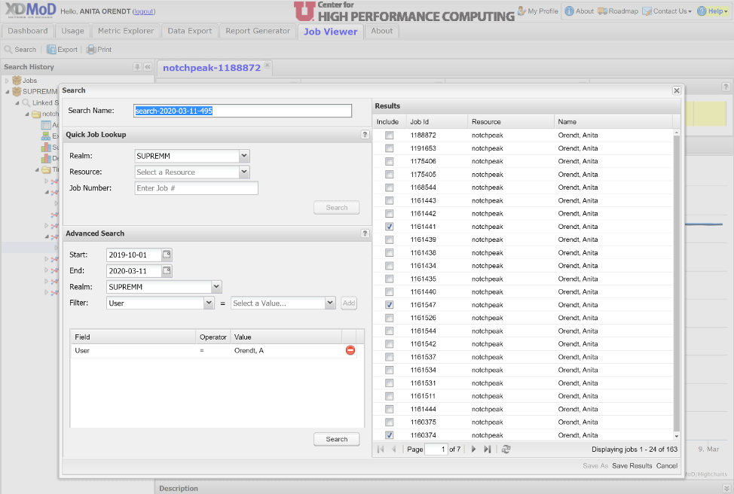Open the Report Generator tab

pyautogui.click(x=258, y=31)
